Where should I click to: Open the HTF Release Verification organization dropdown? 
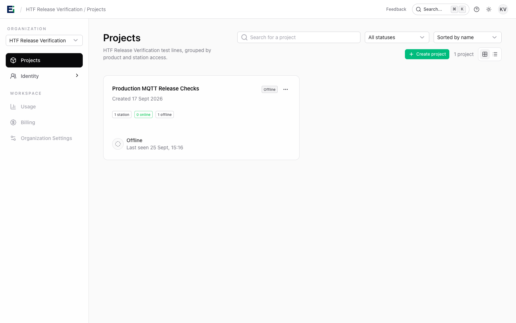click(x=44, y=41)
